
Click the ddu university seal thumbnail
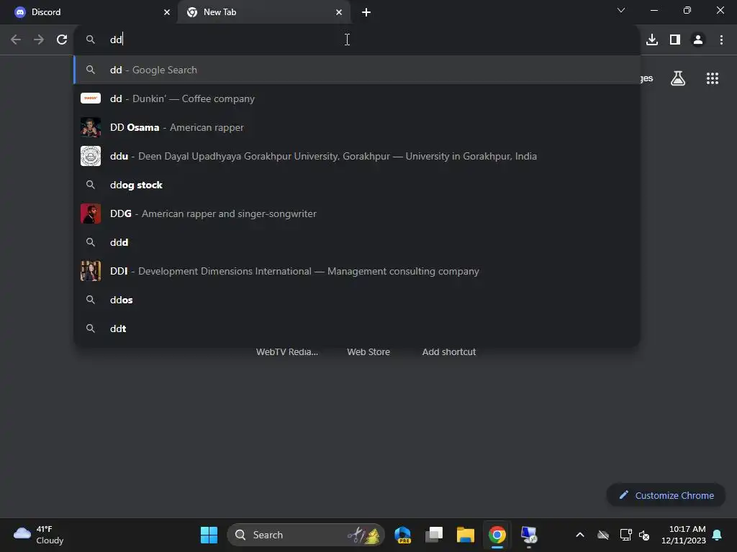[91, 156]
